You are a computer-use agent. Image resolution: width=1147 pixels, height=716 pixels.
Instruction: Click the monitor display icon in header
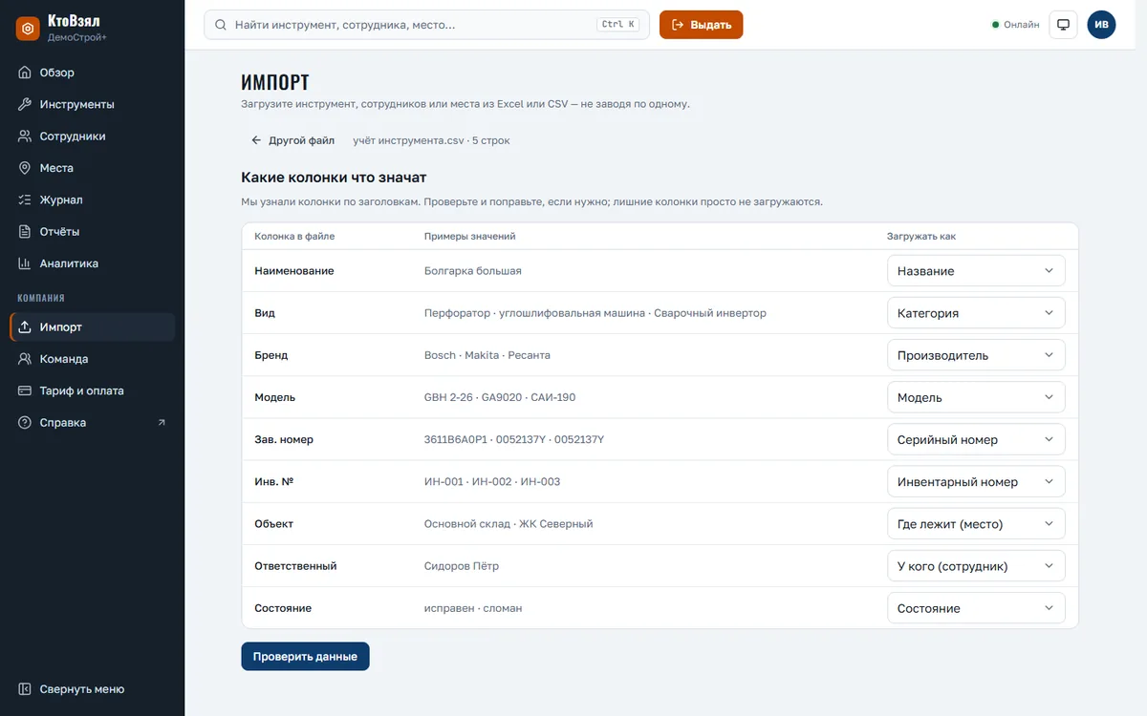pos(1063,25)
